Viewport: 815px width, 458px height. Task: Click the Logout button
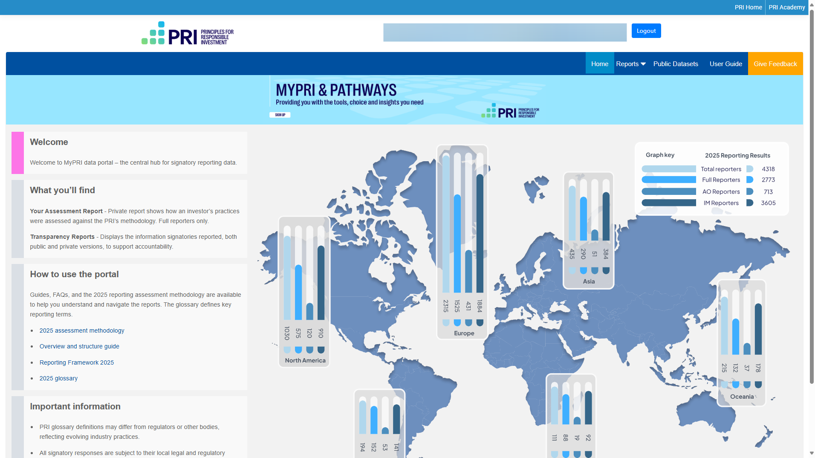point(646,31)
